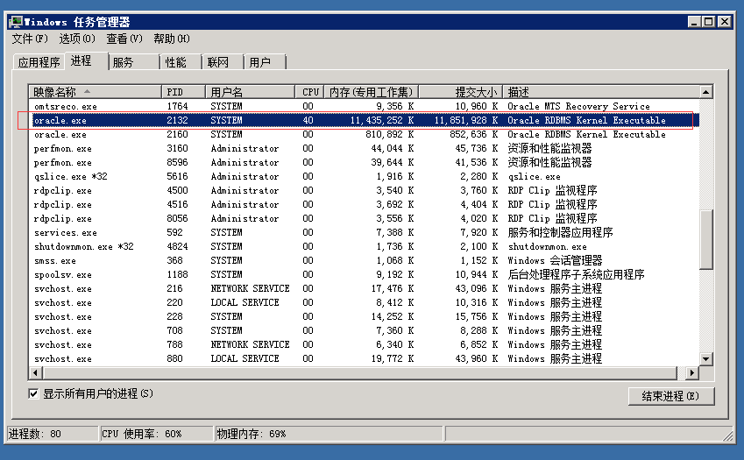Click the 11,851,928 K commit size value

(466, 120)
